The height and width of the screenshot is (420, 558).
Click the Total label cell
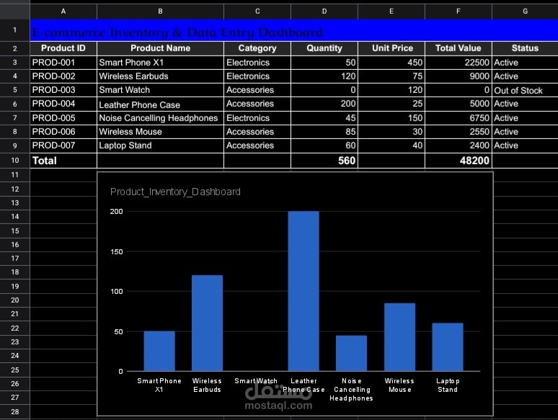point(63,161)
